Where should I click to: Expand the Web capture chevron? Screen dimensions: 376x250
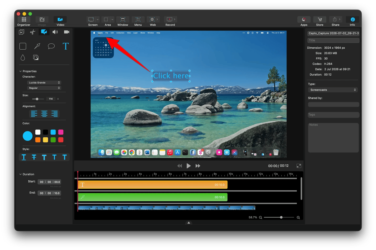coord(157,19)
